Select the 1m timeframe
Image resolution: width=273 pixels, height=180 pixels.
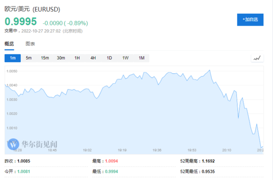tap(12, 58)
